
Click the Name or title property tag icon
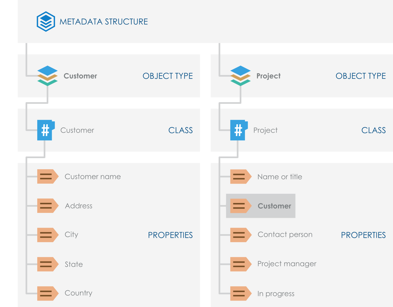240,177
